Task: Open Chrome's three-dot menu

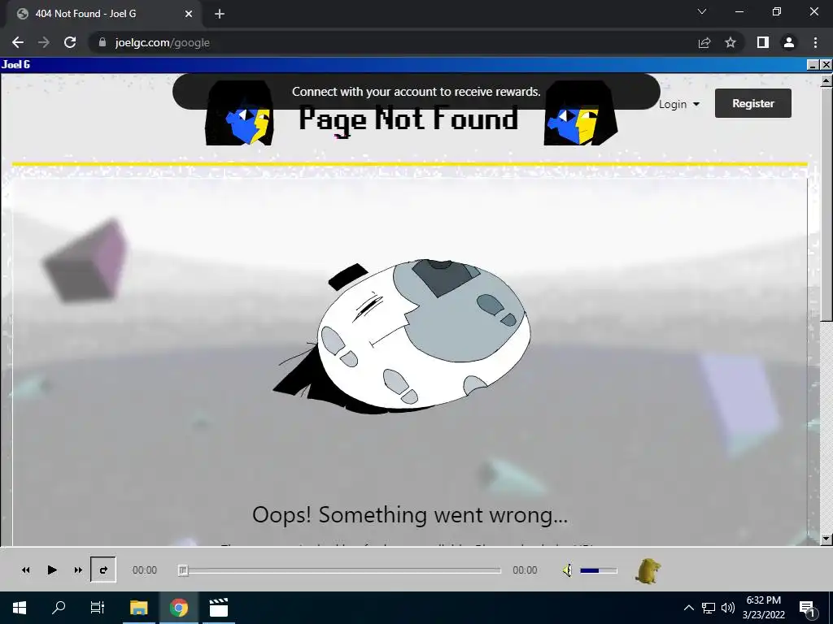Action: click(x=815, y=42)
